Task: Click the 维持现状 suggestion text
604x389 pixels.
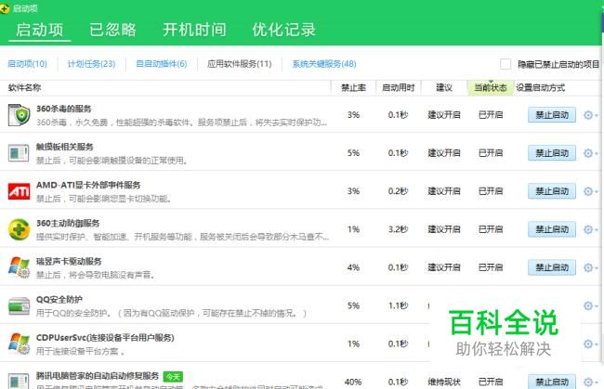Action: [444, 382]
